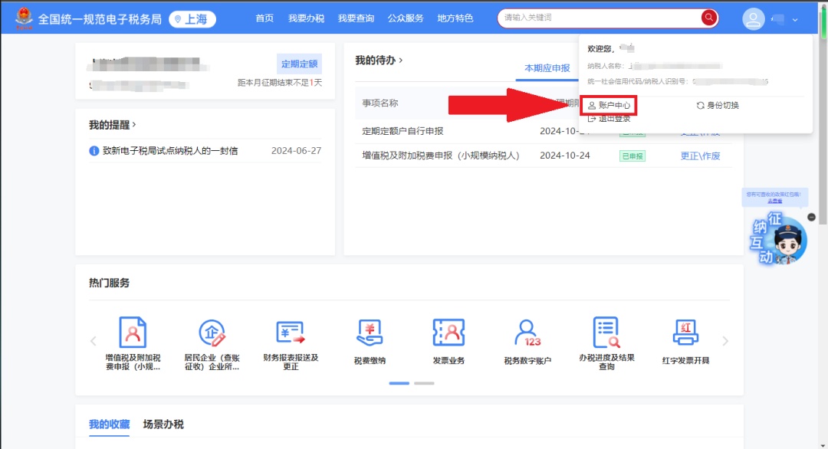Viewport: 828px width, 449px height.
Task: Open 居民企业所得税 service icon
Action: click(212, 333)
